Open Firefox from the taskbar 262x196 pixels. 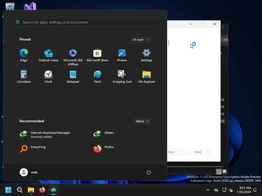(42, 190)
